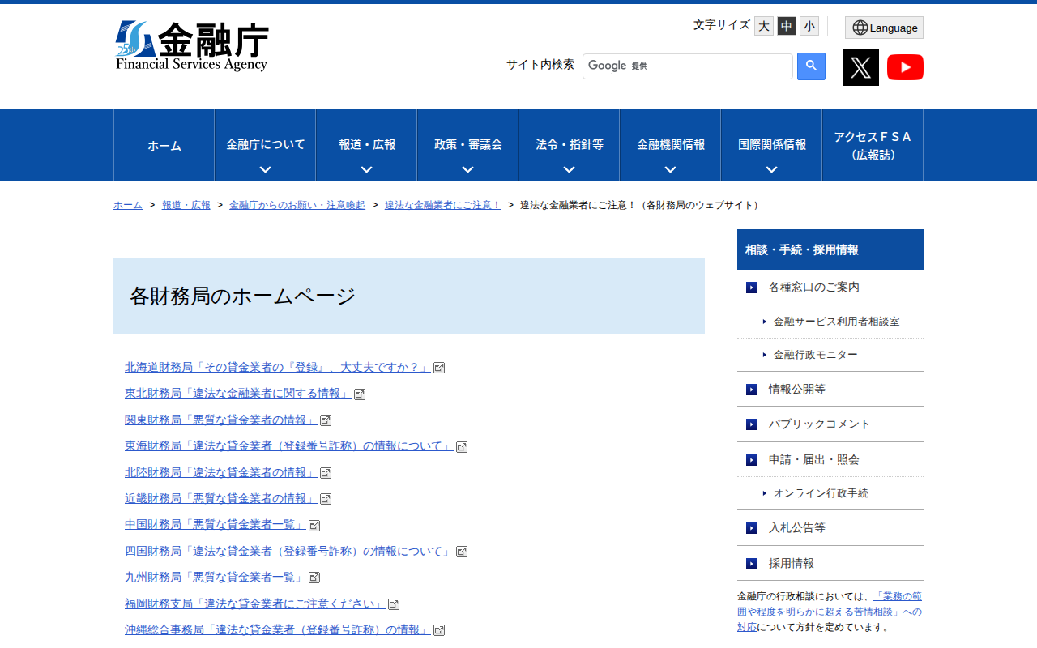This screenshot has width=1037, height=648.
Task: Open 沖縄総合事務局 登録番号詐称 link
Action: point(278,629)
